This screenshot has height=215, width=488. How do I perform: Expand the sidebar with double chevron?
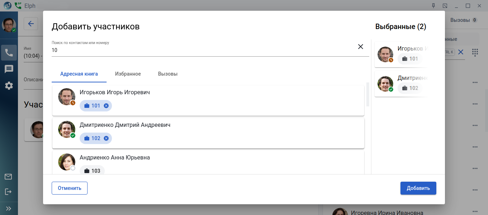(9, 208)
